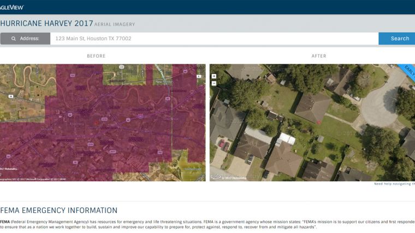Click the red marker on the After image
The height and width of the screenshot is (233, 415).
click(x=319, y=122)
